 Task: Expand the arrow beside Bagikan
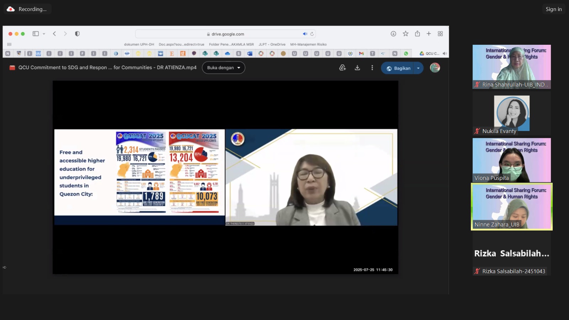pos(418,68)
